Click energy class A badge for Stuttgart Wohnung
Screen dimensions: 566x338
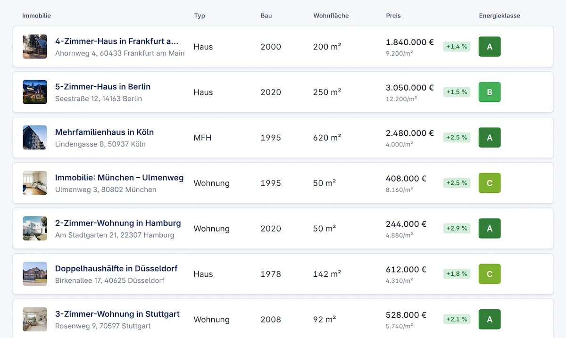490,319
